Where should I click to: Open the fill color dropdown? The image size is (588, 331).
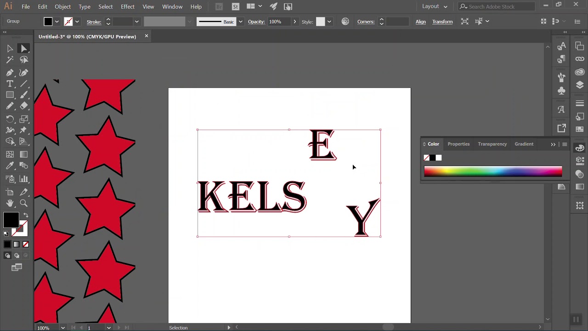pos(57,22)
